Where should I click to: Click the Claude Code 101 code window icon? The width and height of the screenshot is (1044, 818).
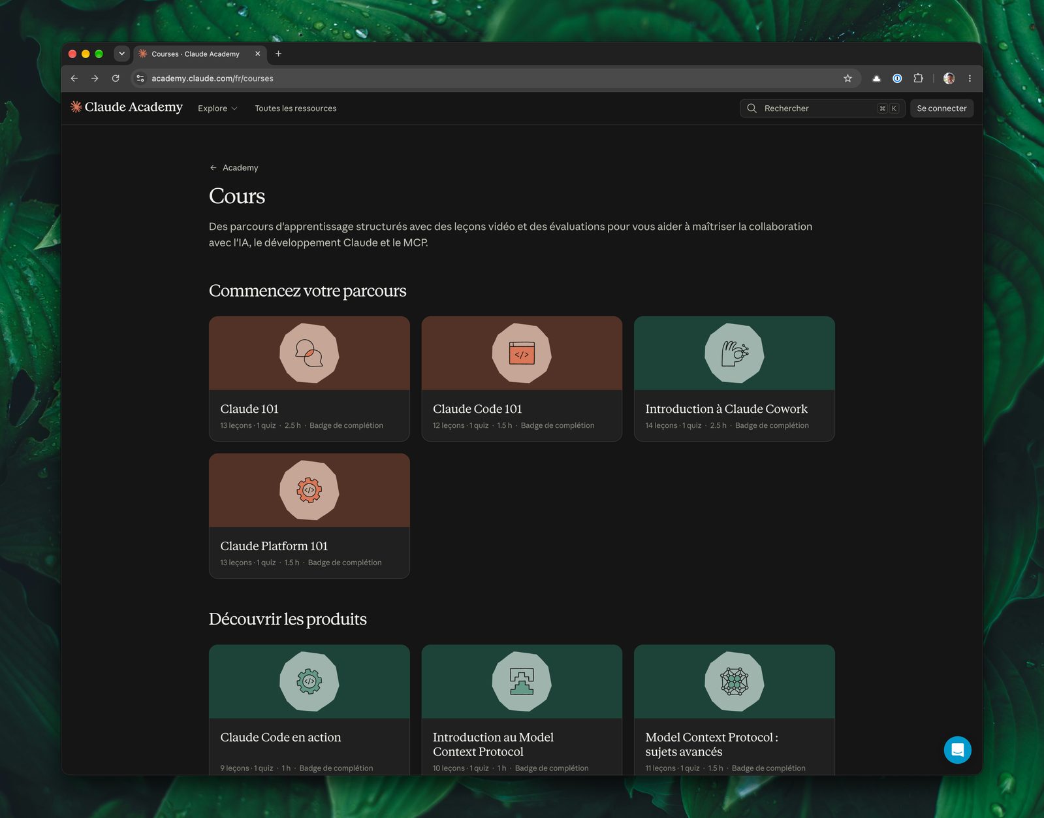[x=522, y=353]
